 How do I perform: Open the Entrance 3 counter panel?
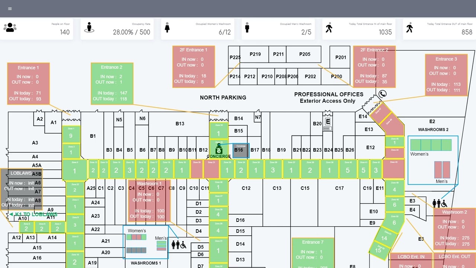[446, 75]
